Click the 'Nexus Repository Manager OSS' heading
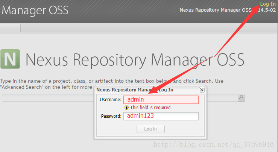 pos(135,60)
